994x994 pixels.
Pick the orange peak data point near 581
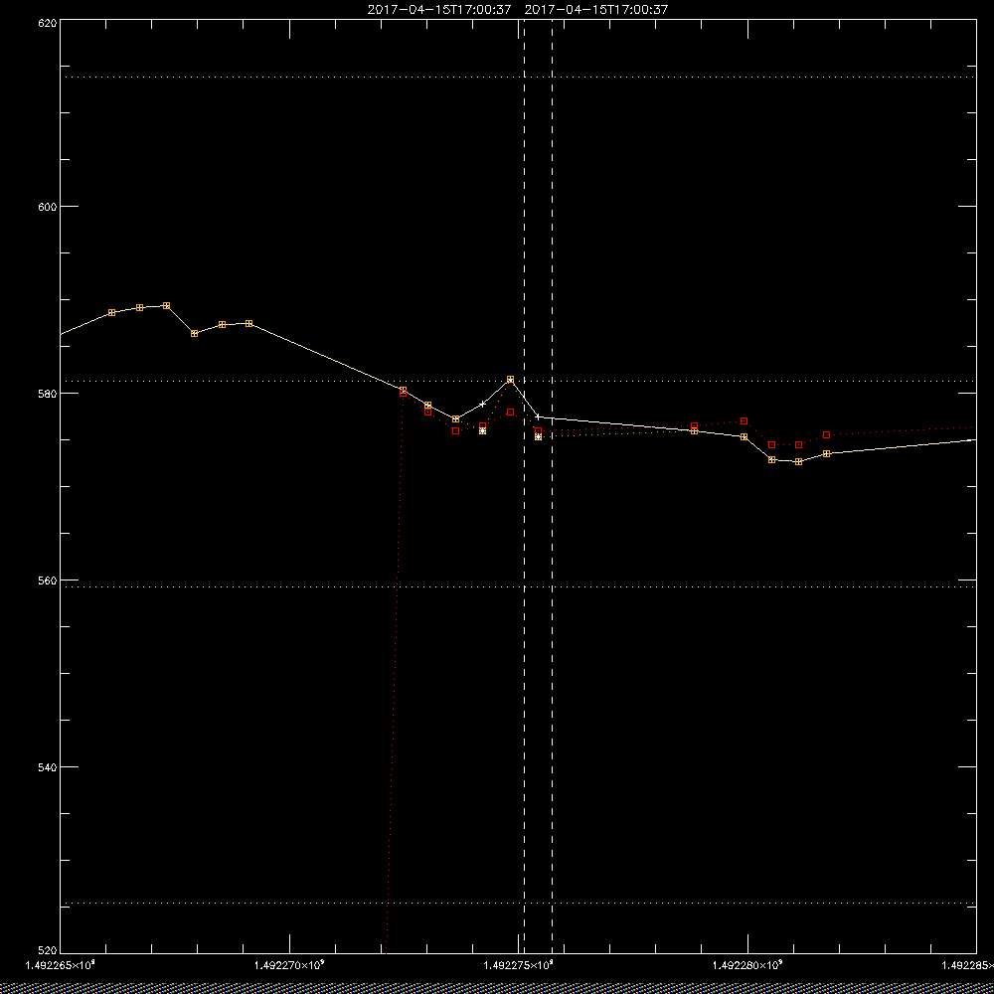(x=510, y=379)
